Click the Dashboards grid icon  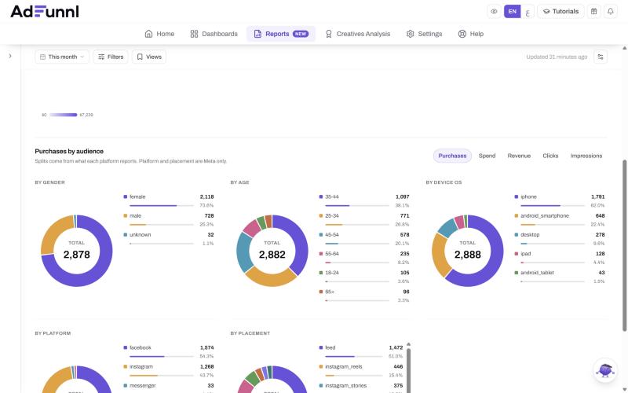[194, 34]
